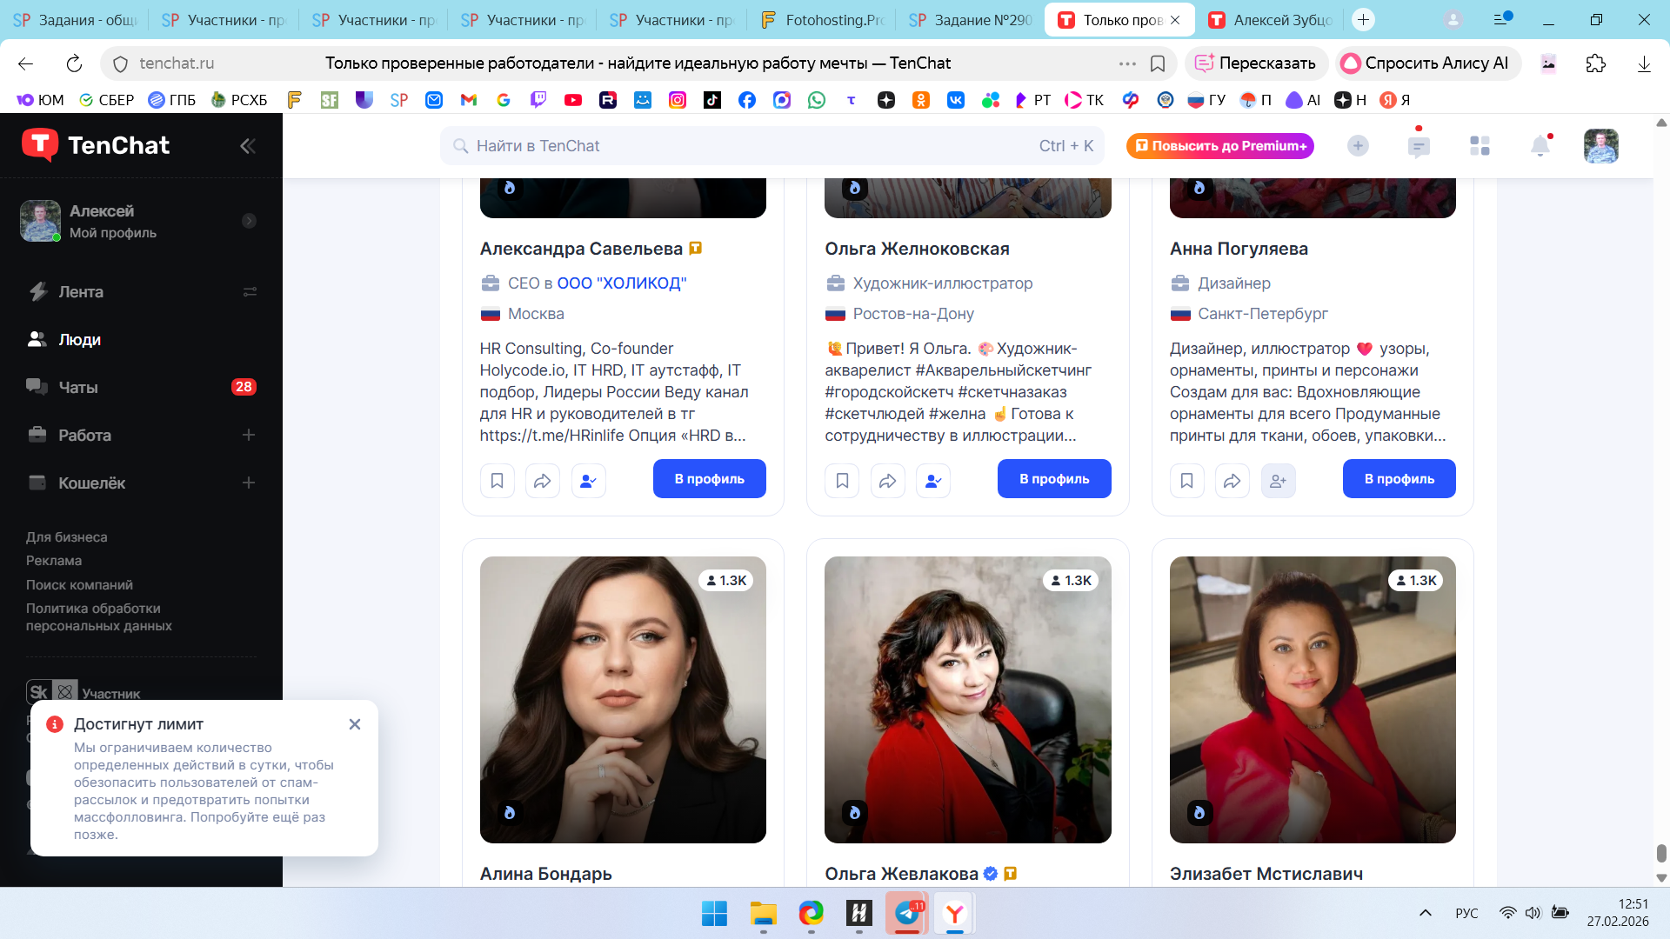
Task: Open Telegram from the Windows taskbar
Action: [x=907, y=913]
